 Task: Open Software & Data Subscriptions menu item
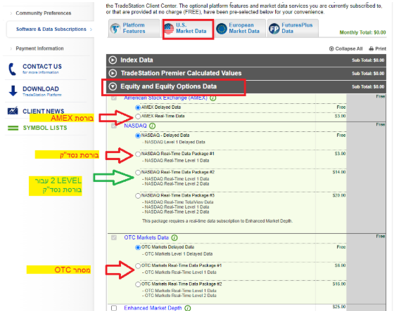click(x=51, y=29)
